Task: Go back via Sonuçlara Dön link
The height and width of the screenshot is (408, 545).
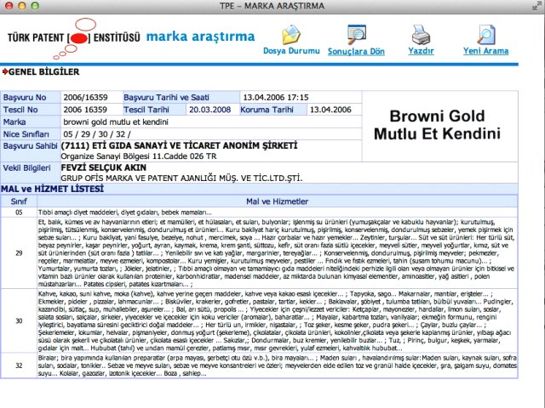Action: [356, 51]
